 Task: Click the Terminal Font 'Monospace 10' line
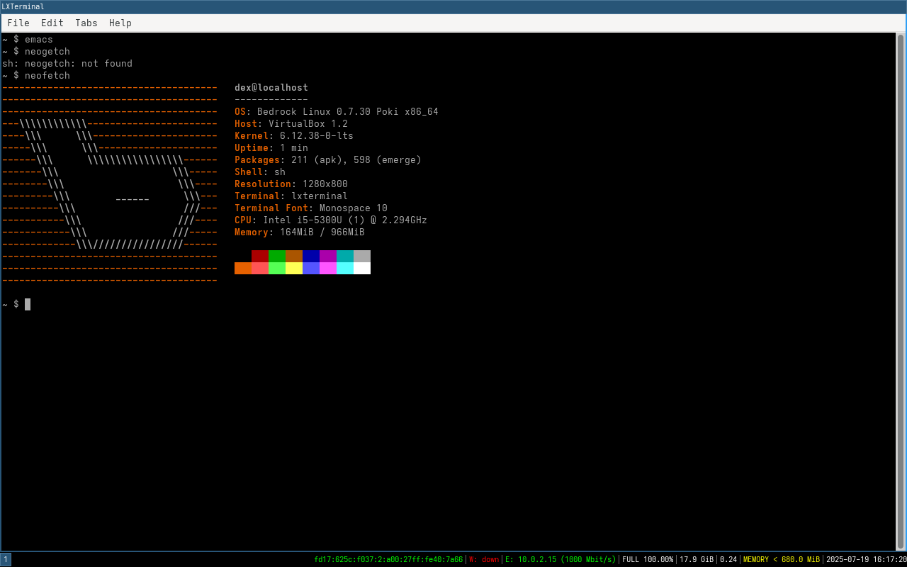click(x=311, y=208)
